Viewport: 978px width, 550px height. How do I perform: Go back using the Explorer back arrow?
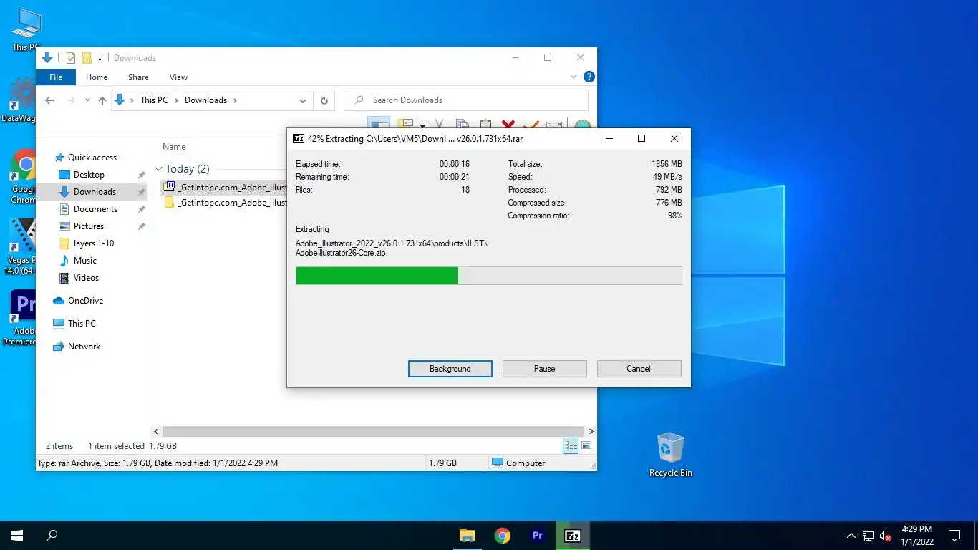[x=49, y=100]
